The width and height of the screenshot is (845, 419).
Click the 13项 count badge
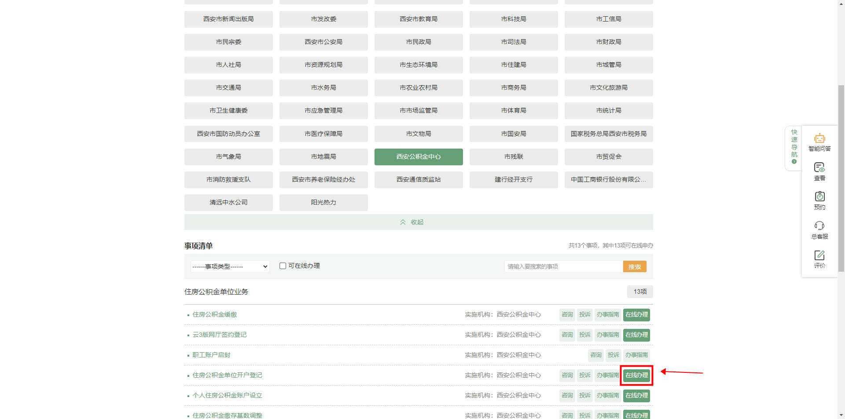coord(640,291)
